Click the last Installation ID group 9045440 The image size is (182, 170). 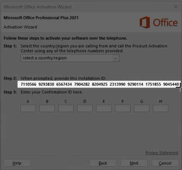171,84
